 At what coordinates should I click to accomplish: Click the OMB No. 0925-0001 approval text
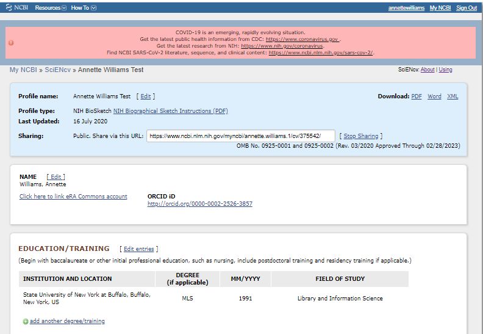pyautogui.click(x=348, y=146)
